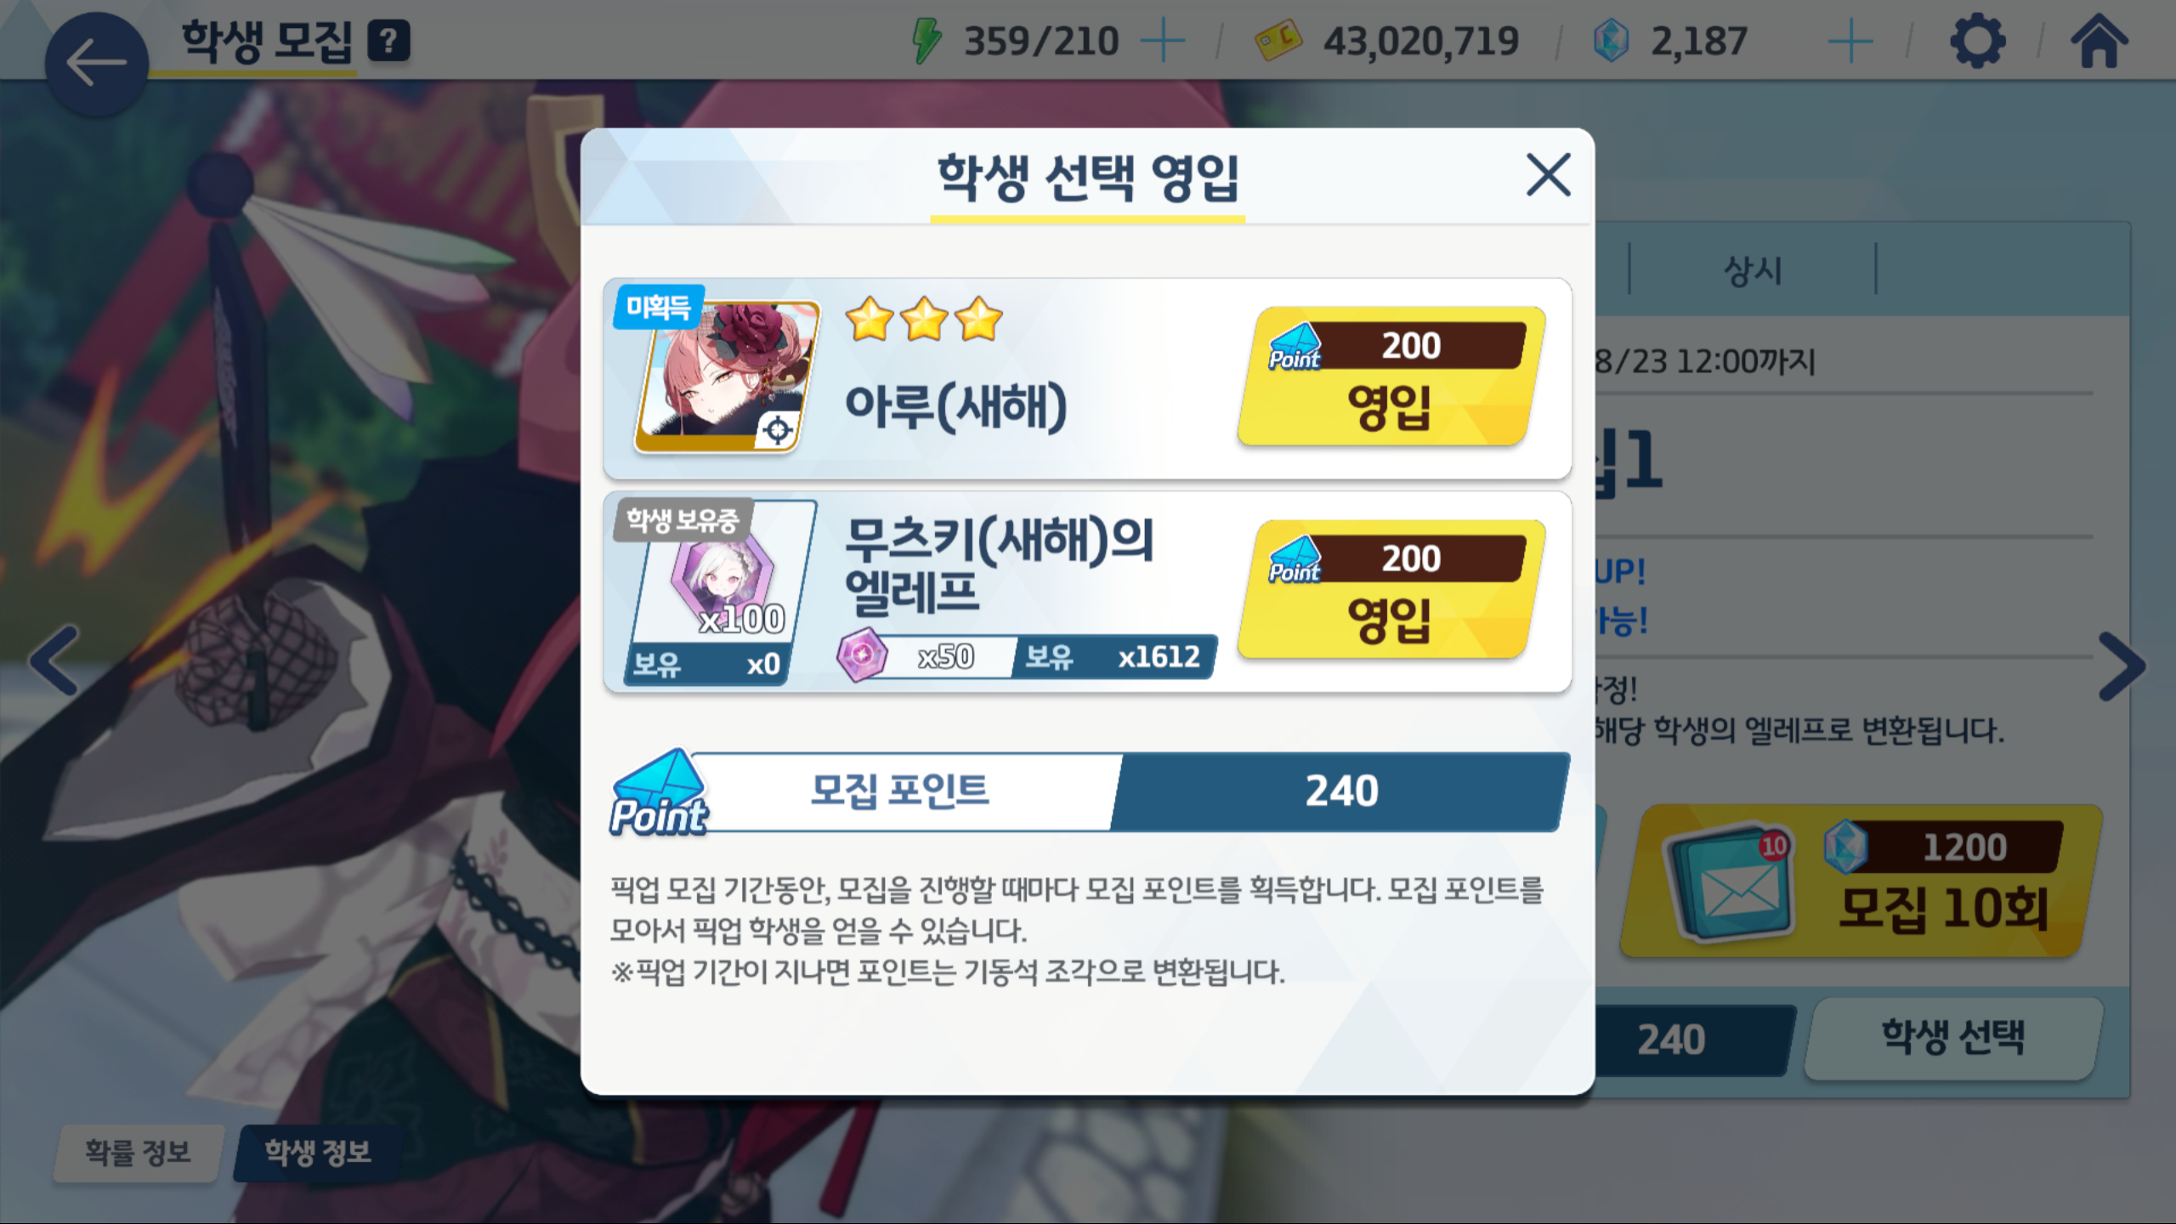Recruit 아루(새해) for 200 points
This screenshot has width=2176, height=1224.
(1391, 377)
